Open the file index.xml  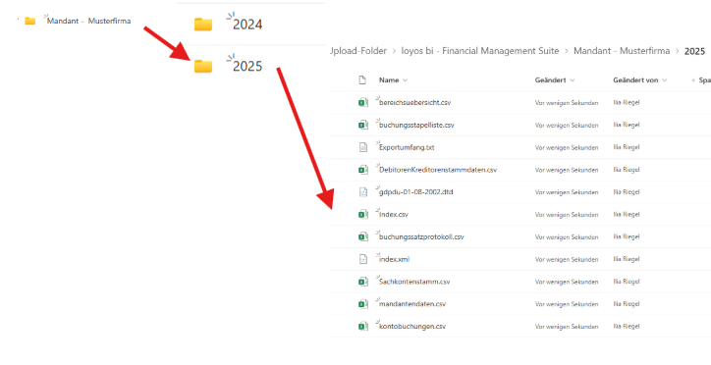pyautogui.click(x=394, y=259)
